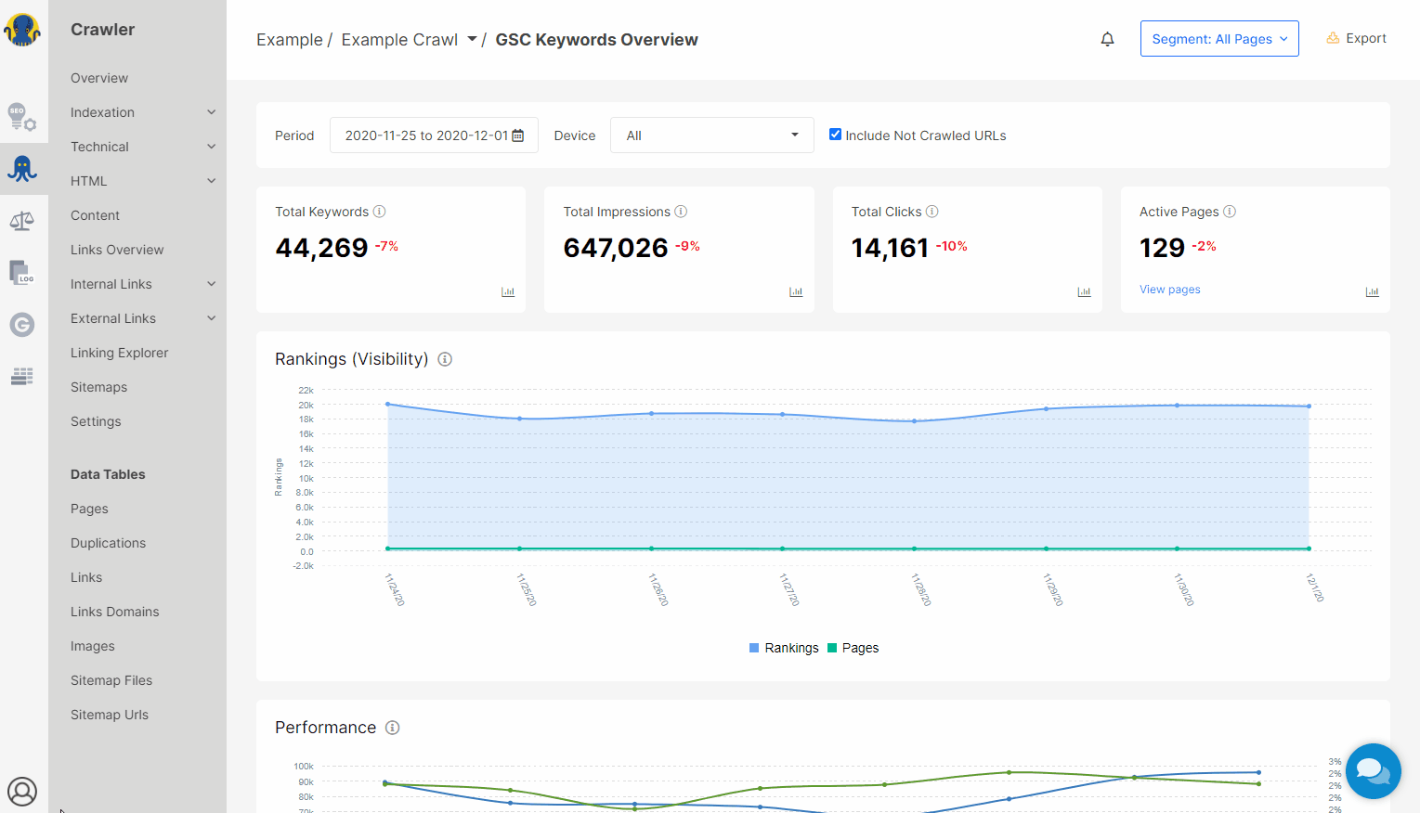Open the balance scale comparison icon

(x=22, y=221)
